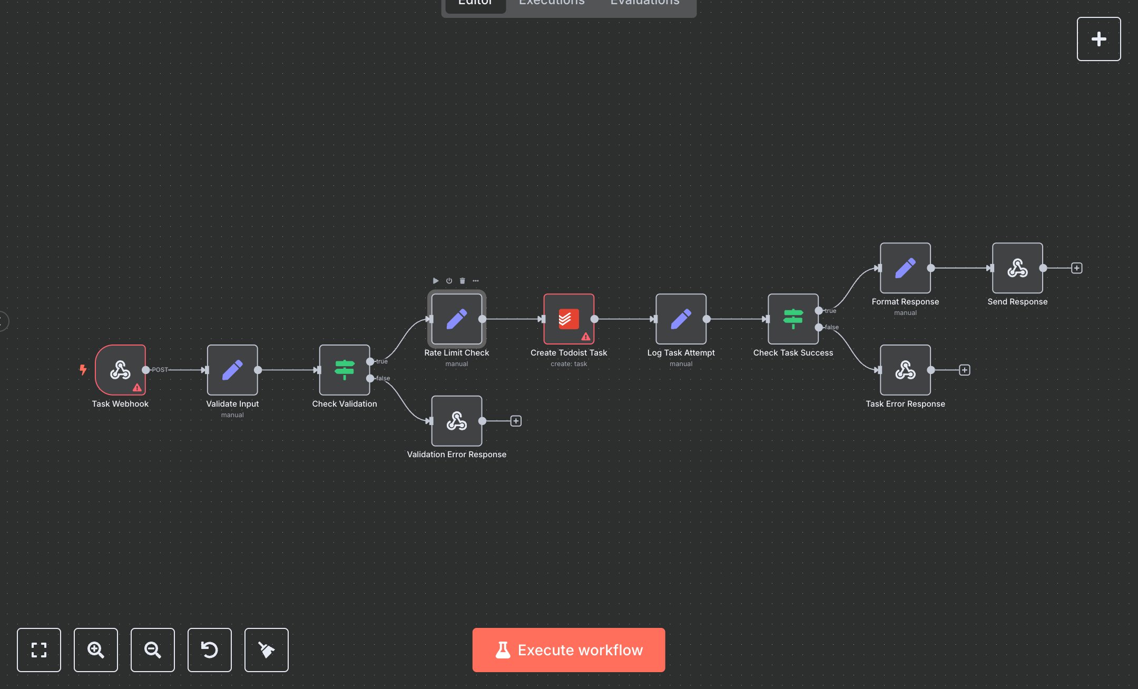Open the Send Response webhook node
The width and height of the screenshot is (1138, 689).
pyautogui.click(x=1017, y=268)
